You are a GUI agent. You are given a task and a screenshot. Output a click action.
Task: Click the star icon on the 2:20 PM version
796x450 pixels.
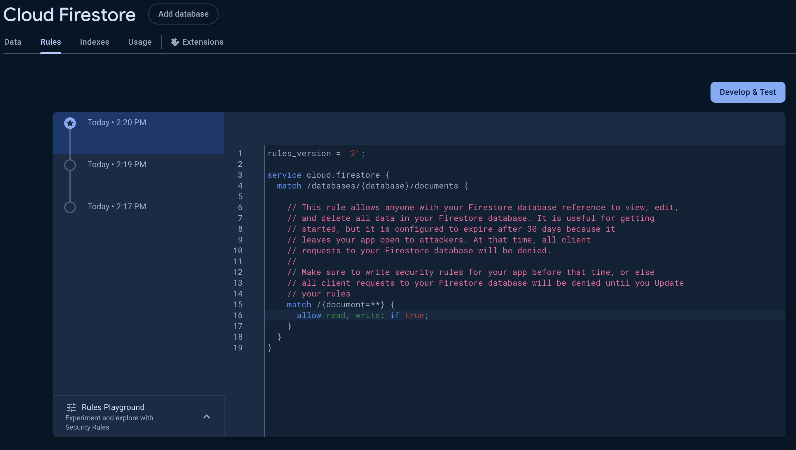70,123
